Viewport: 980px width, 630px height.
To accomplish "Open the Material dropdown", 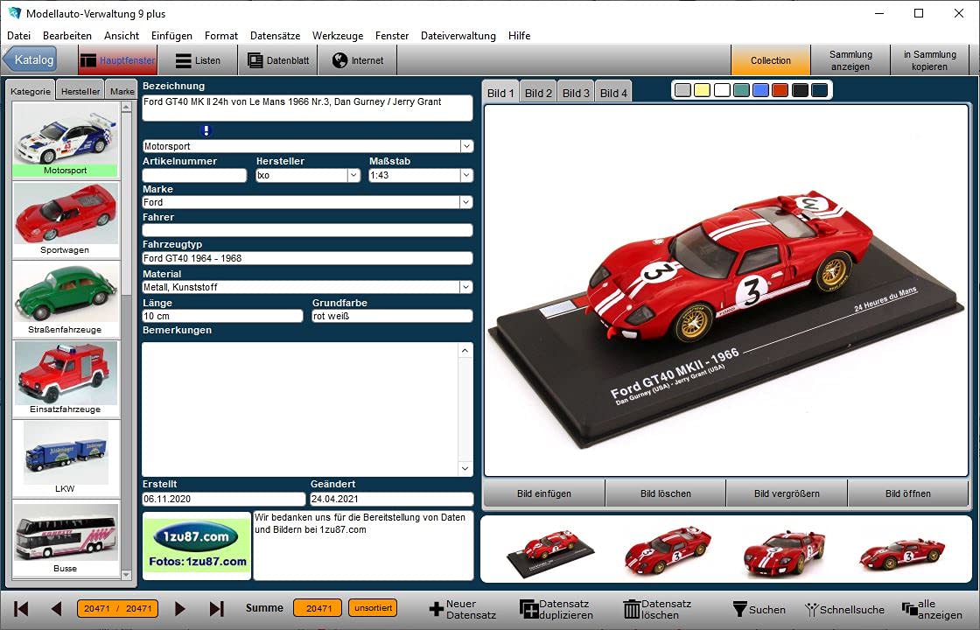I will coord(466,288).
